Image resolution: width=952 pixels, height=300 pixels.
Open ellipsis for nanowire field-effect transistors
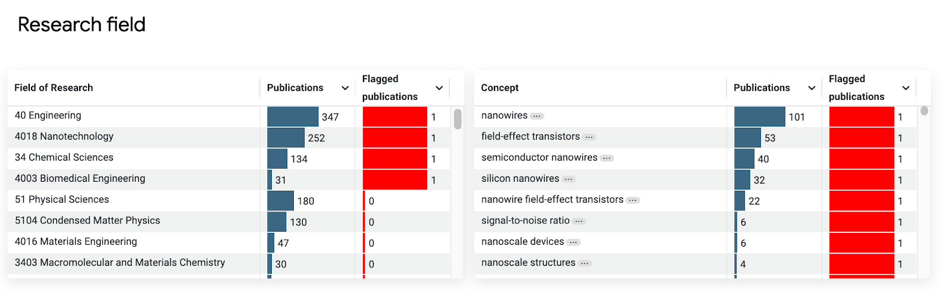(x=633, y=200)
